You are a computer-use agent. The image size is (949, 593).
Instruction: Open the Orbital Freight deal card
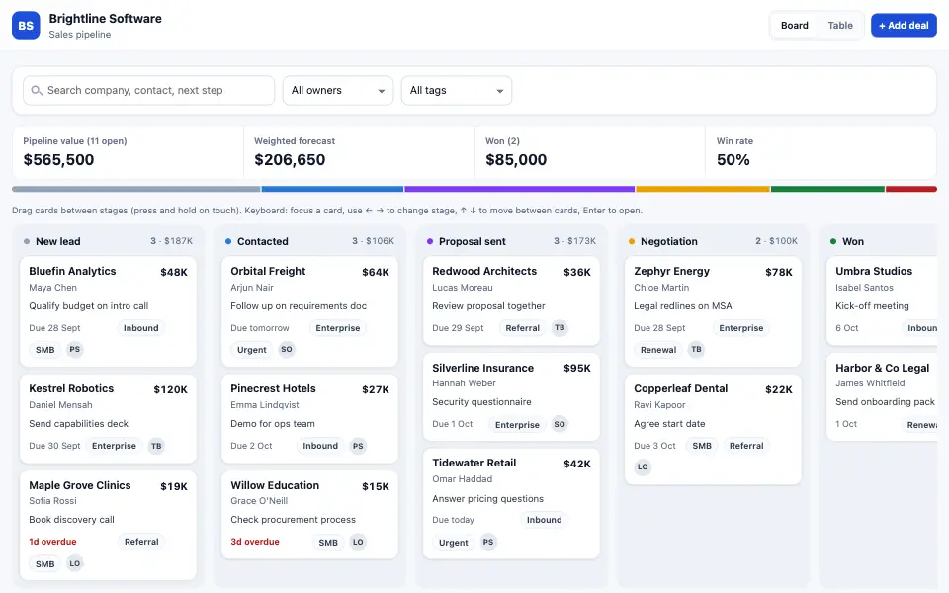[309, 311]
